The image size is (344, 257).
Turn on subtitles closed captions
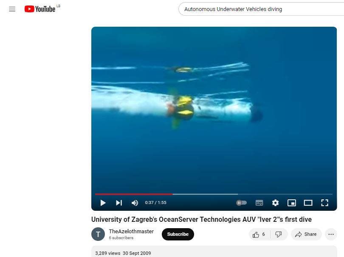coord(259,203)
